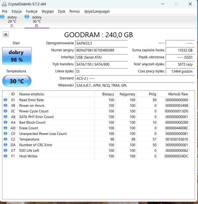198x204 pixels.
Task: Click the GOODRAM : 240,0 GB title
Action: [98, 35]
